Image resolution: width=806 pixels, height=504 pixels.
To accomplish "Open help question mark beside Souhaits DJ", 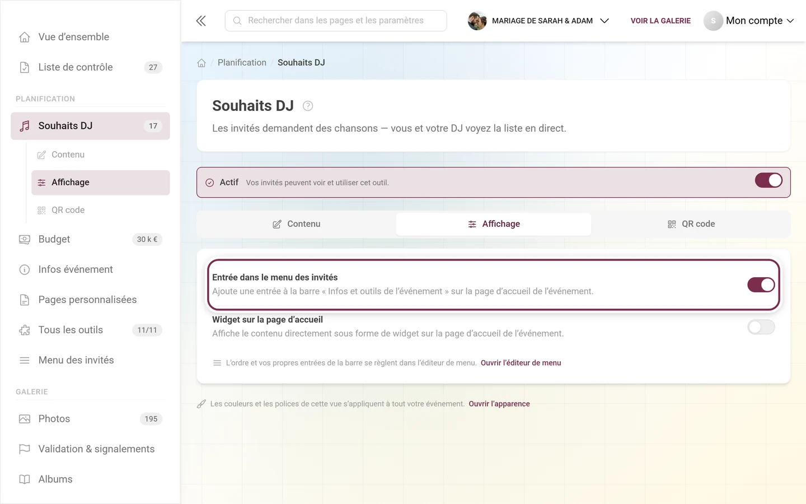I will (x=308, y=106).
